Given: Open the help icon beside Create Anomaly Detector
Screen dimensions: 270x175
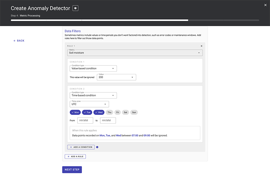Looking at the screenshot, I should point(76,8).
